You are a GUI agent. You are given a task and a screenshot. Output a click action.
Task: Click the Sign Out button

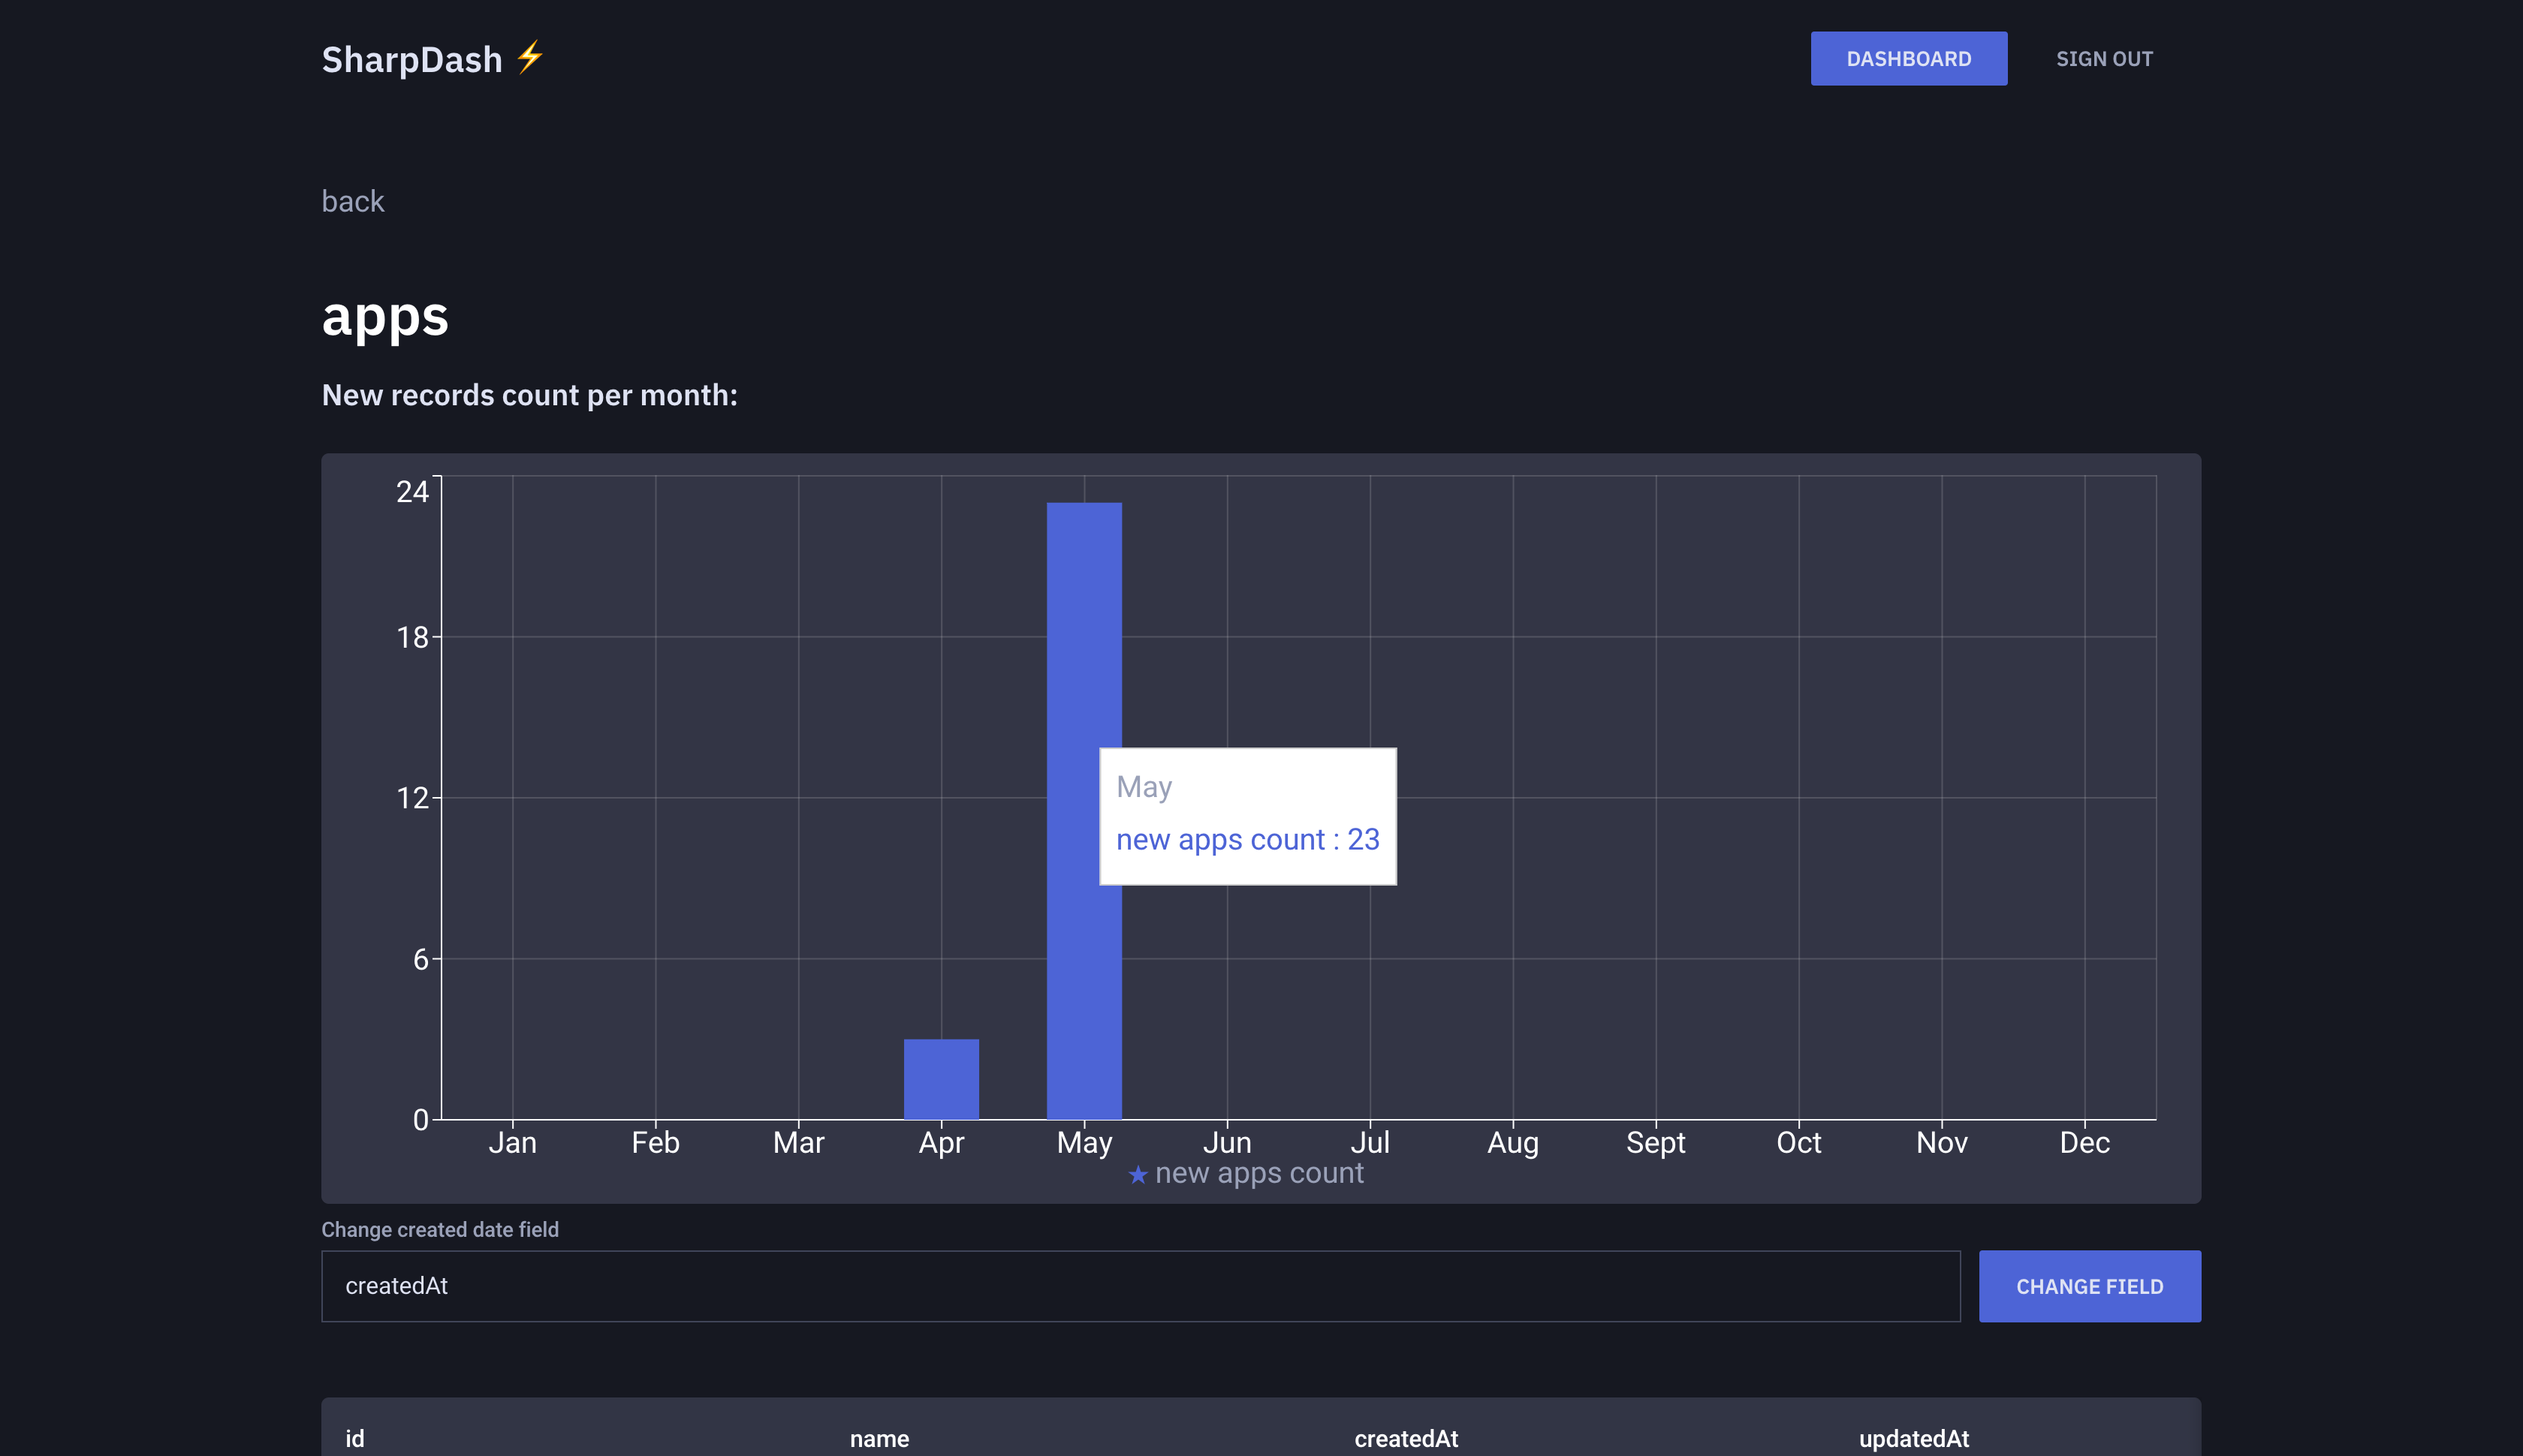2104,58
